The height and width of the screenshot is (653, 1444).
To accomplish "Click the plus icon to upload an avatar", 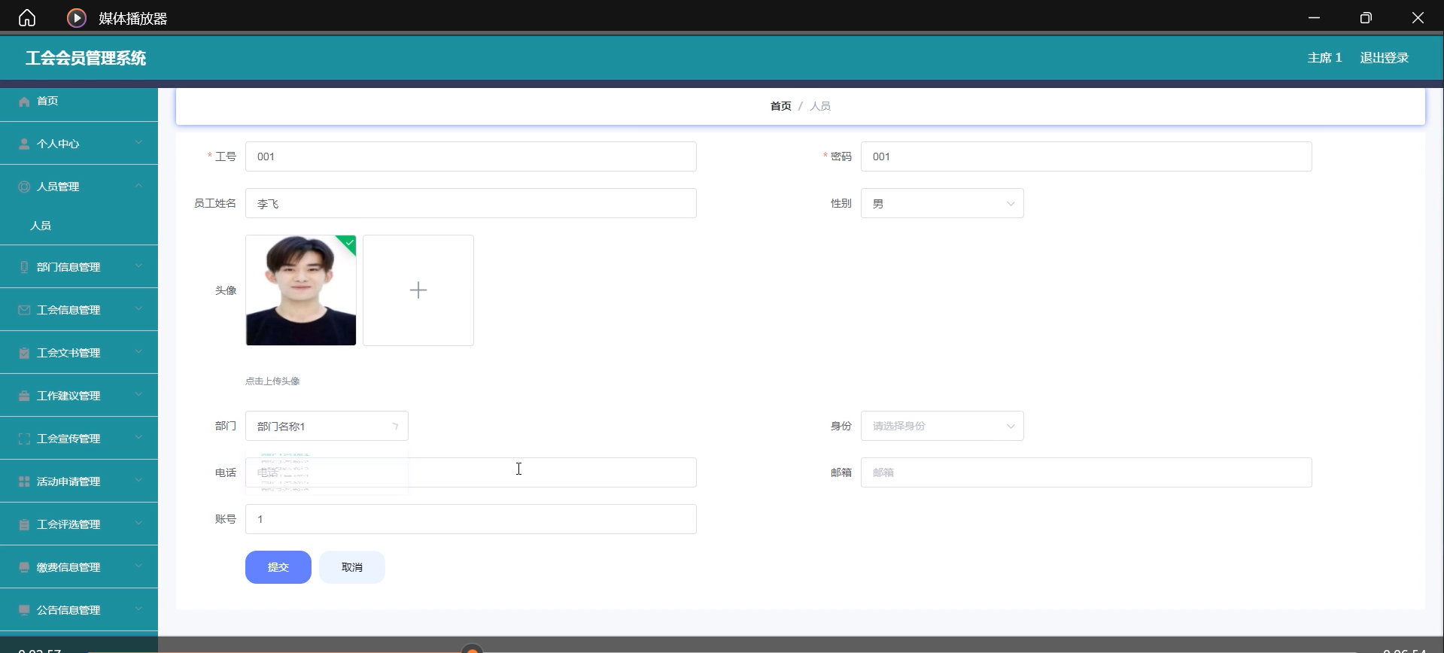I will tap(418, 290).
